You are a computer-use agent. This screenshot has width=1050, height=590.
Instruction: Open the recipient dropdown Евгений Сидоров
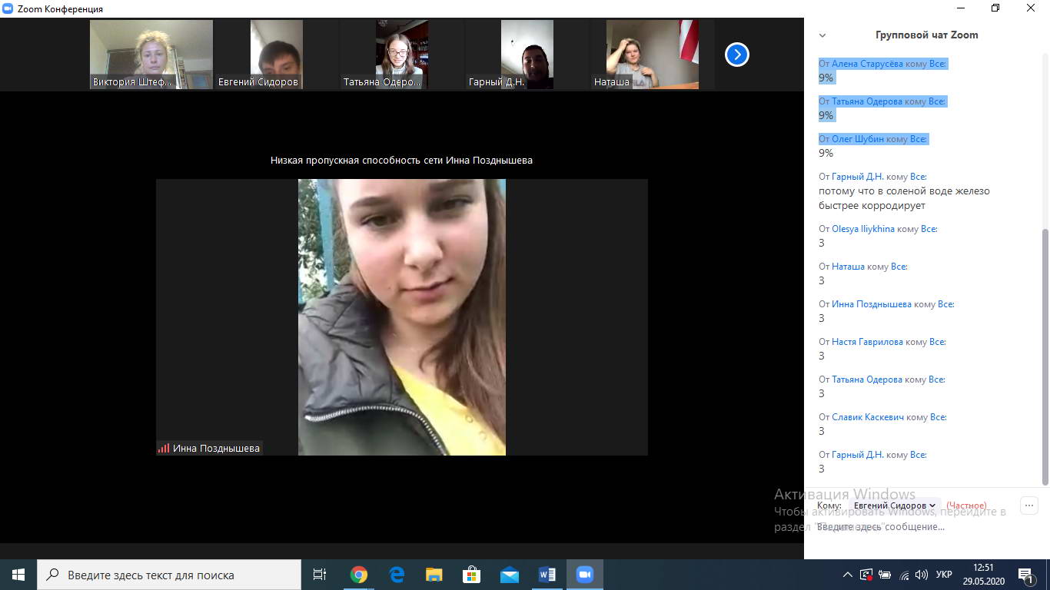[x=894, y=505]
